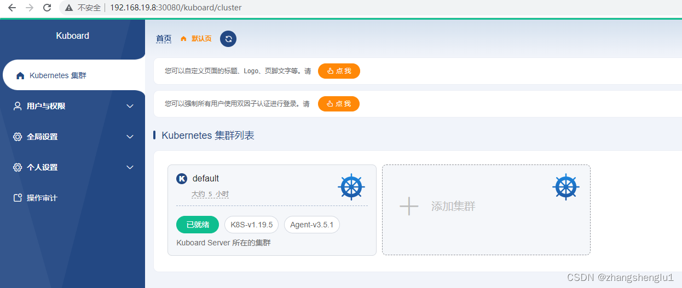Click the browser forward arrow
This screenshot has height=288, width=682.
tap(30, 8)
